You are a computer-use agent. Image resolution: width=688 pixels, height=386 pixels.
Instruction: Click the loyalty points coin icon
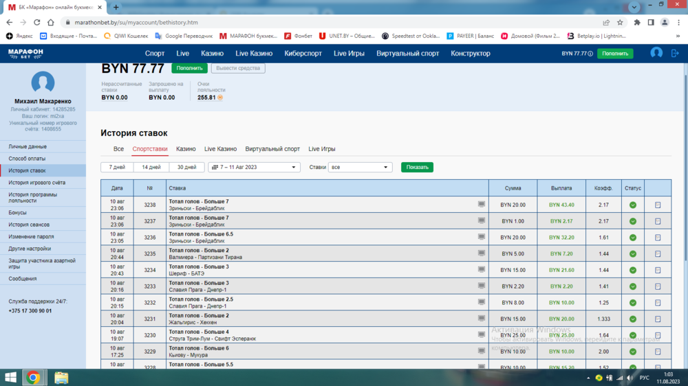click(x=220, y=98)
